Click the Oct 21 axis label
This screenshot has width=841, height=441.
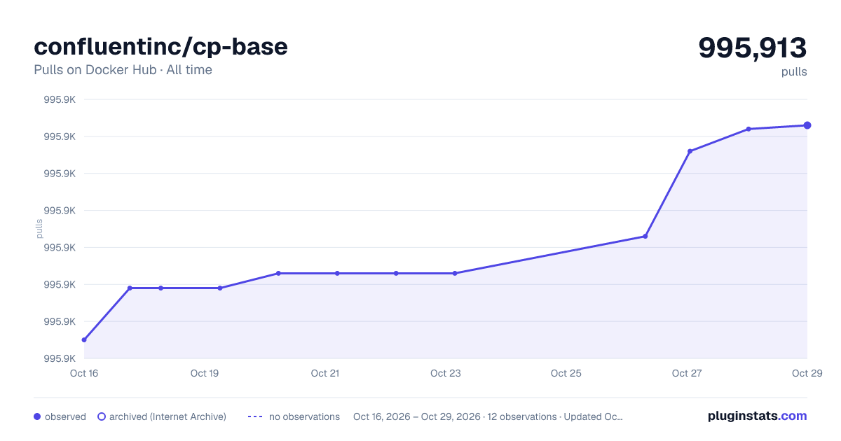[x=325, y=373]
